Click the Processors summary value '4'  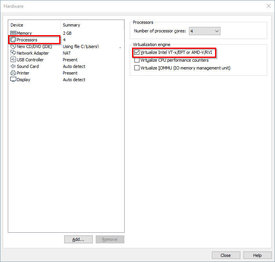[x=64, y=40]
